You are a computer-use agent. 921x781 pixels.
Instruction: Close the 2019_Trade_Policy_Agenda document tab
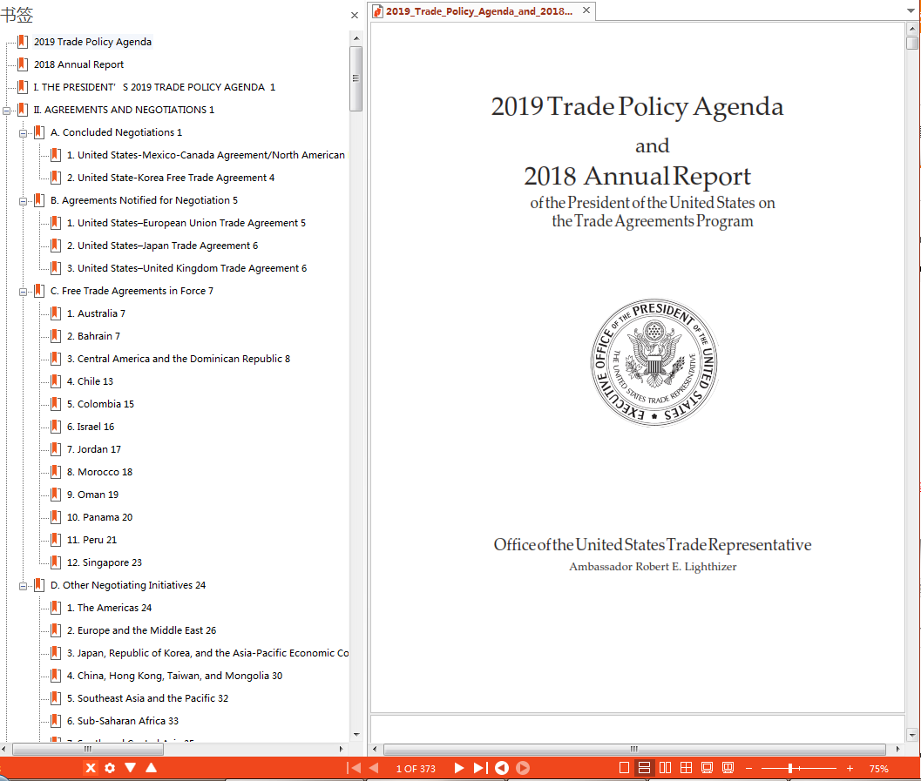pos(586,10)
